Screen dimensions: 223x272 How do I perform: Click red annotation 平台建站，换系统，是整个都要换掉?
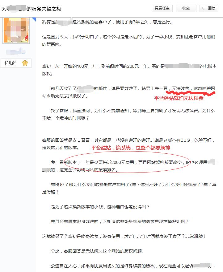tap(130, 148)
